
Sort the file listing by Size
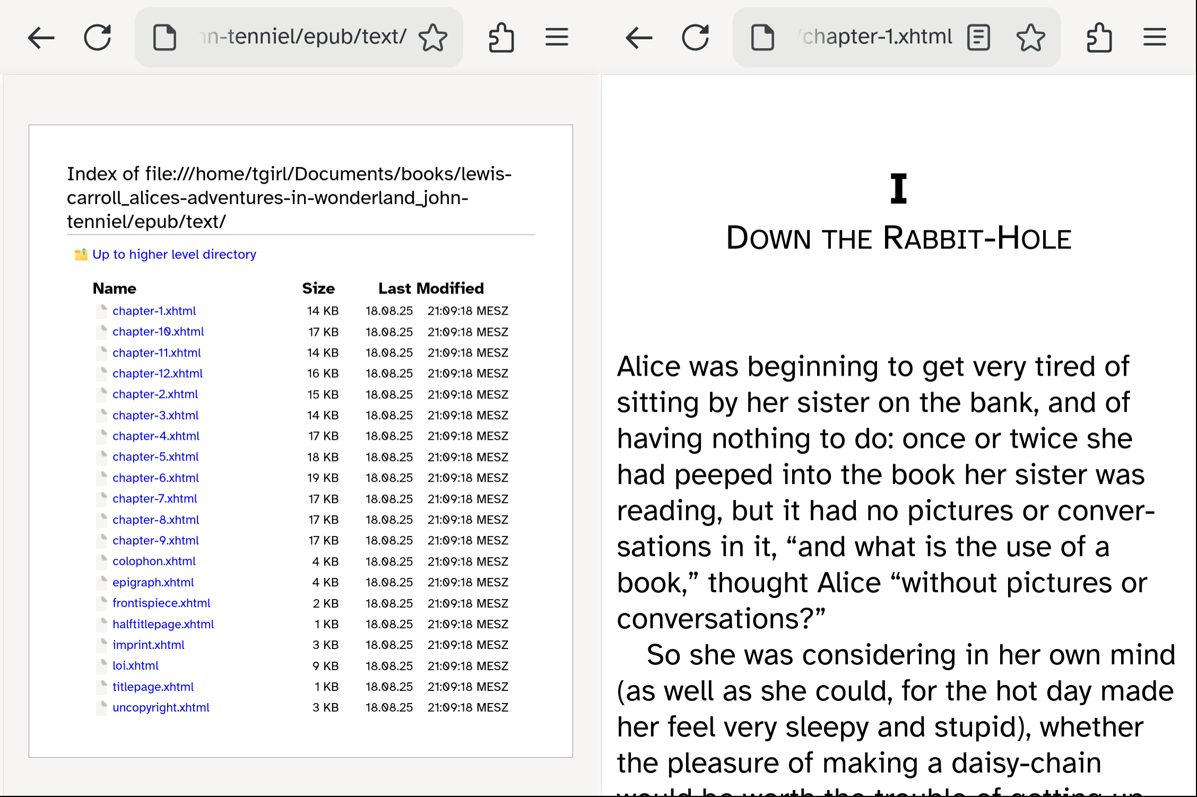(318, 288)
